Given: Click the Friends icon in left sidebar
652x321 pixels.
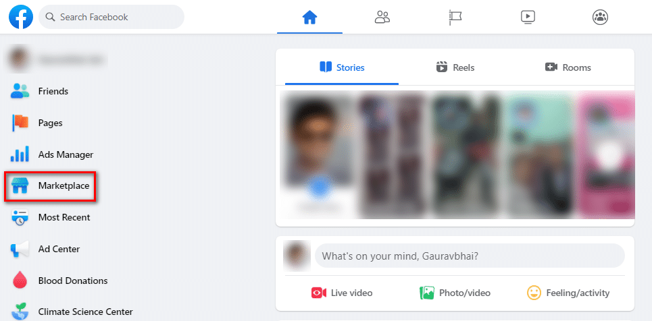Looking at the screenshot, I should [20, 91].
